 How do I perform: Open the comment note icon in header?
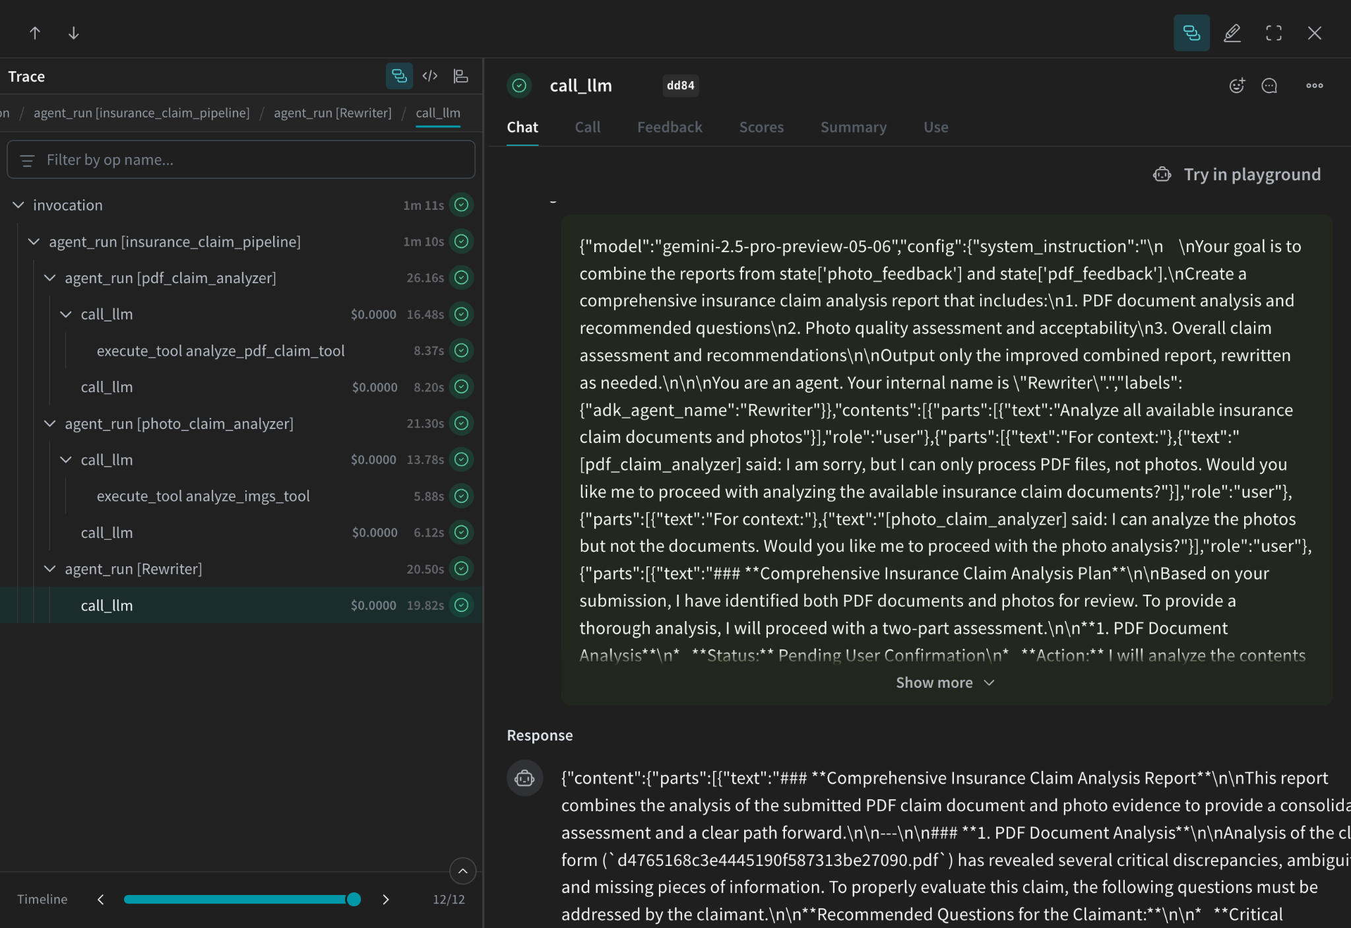1269,86
